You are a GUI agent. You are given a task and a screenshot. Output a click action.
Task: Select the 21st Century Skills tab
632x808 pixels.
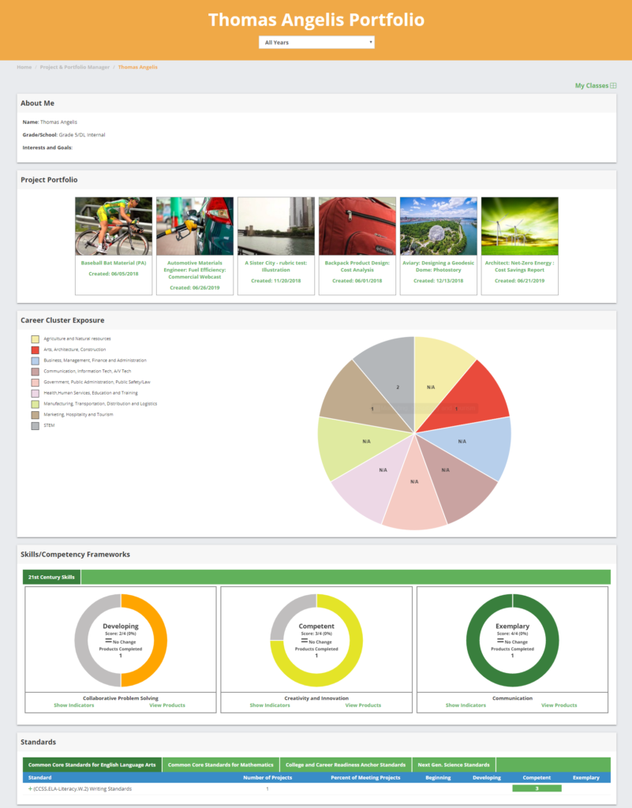[52, 578]
